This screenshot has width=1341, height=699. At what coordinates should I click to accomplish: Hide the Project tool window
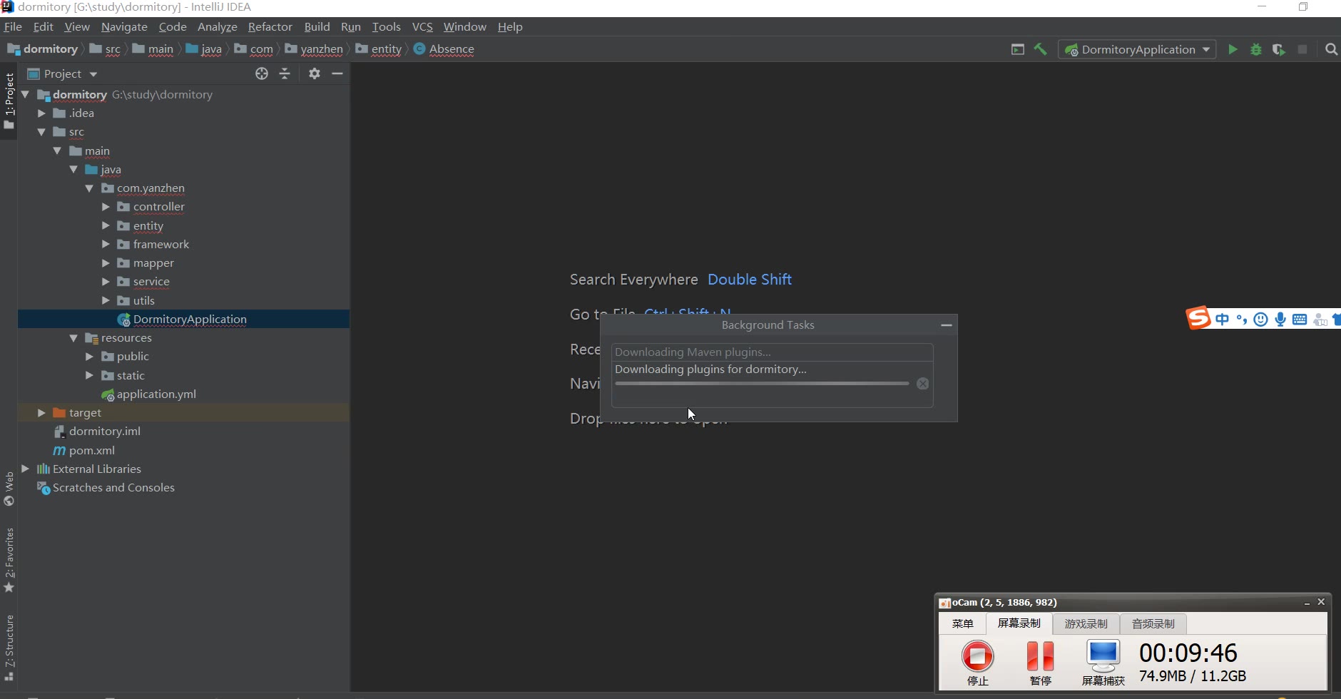click(337, 73)
